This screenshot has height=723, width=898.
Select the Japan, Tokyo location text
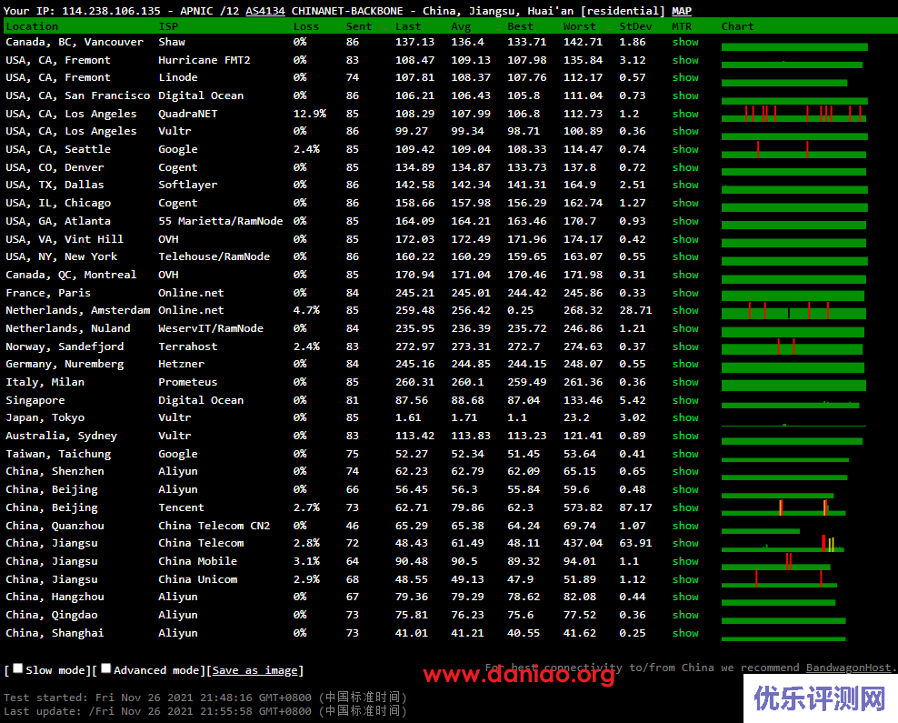tap(45, 417)
